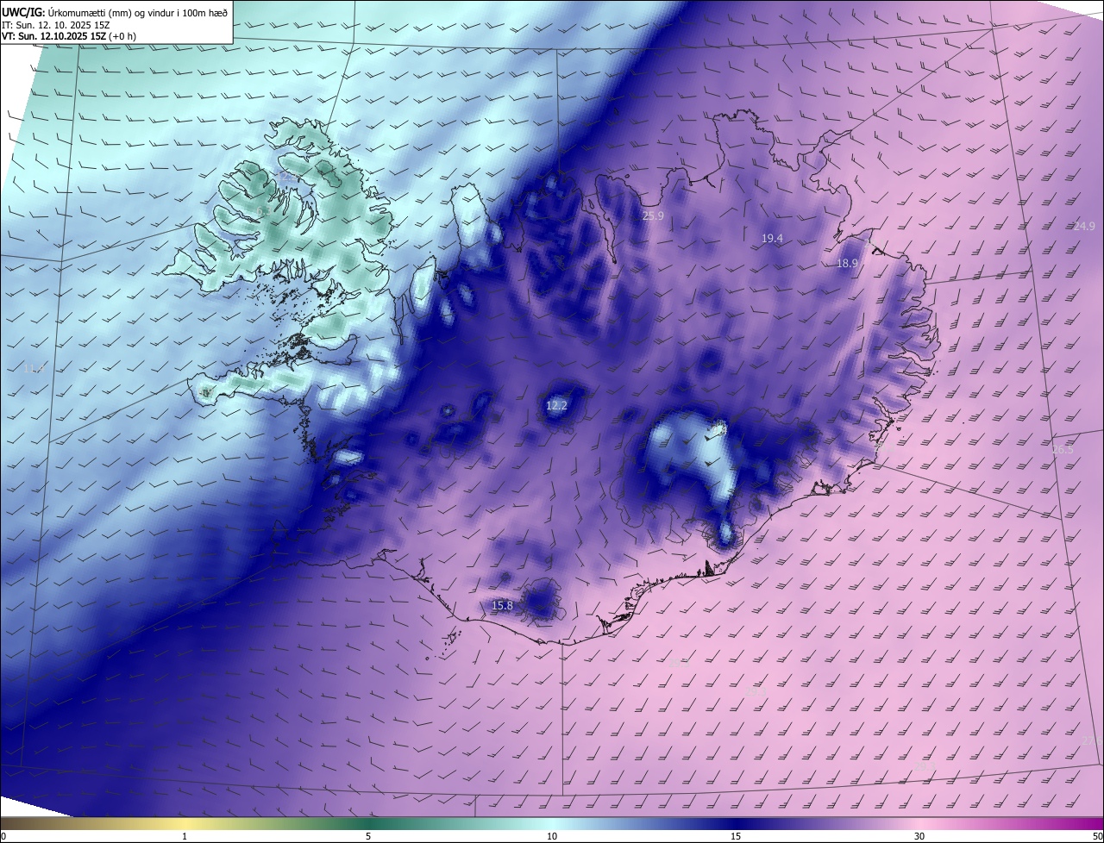
Task: Click the valid time 'VT: Sun. 12.10.2025 15Z (+0 h)'
Action: pos(68,36)
